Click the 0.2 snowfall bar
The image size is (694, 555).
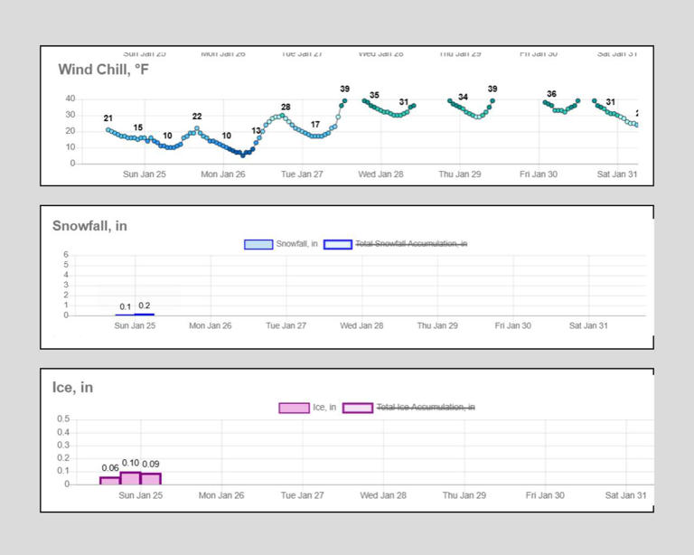point(145,315)
